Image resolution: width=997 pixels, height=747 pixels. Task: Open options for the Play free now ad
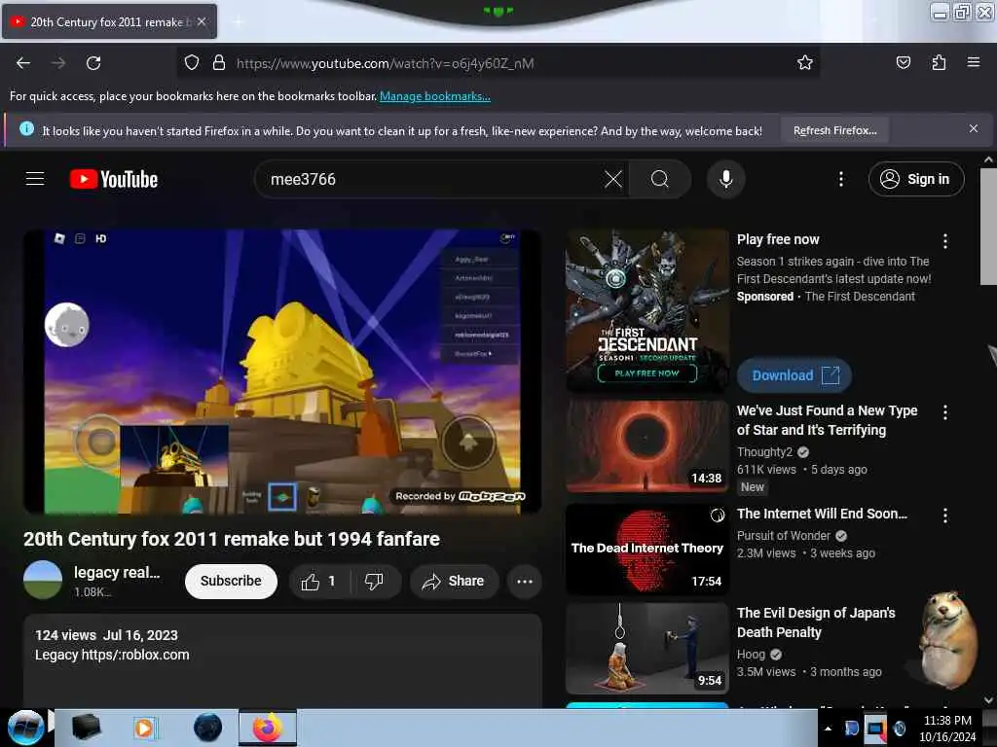tap(944, 241)
